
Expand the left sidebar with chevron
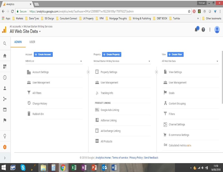tap(5, 158)
